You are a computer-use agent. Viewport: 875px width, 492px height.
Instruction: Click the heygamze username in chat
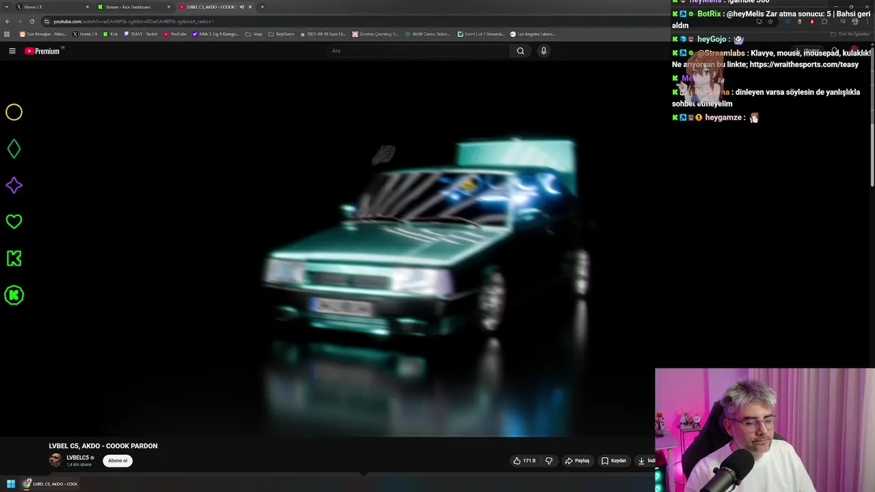[x=723, y=118]
